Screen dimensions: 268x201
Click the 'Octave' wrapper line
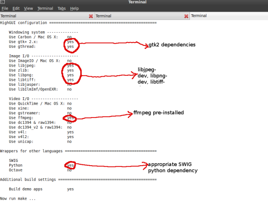point(40,170)
